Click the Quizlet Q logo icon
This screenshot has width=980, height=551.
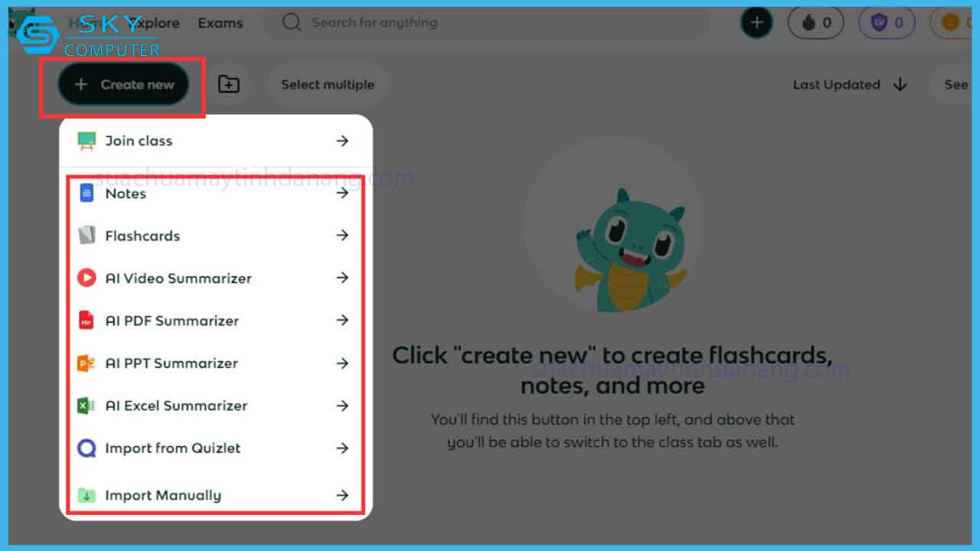tap(87, 448)
